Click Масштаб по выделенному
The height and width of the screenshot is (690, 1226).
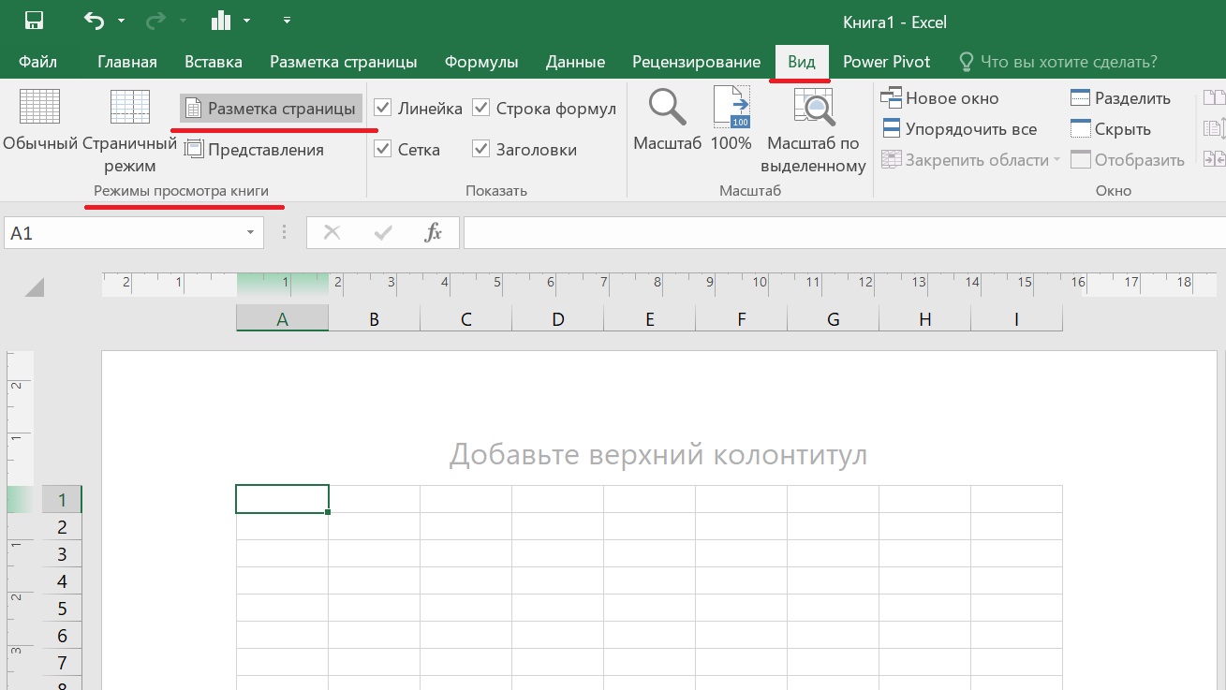point(813,131)
